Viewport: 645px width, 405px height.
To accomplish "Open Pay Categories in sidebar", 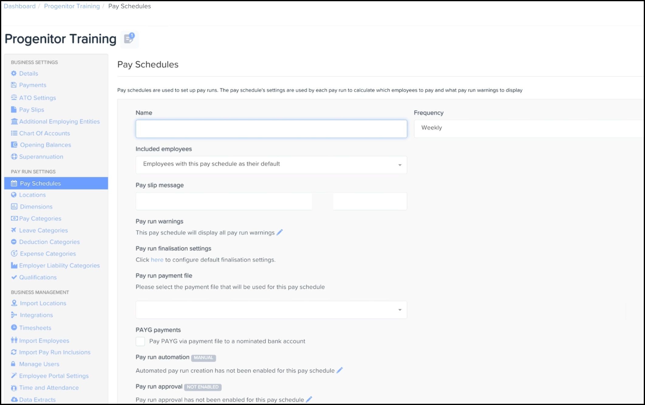I will [40, 219].
